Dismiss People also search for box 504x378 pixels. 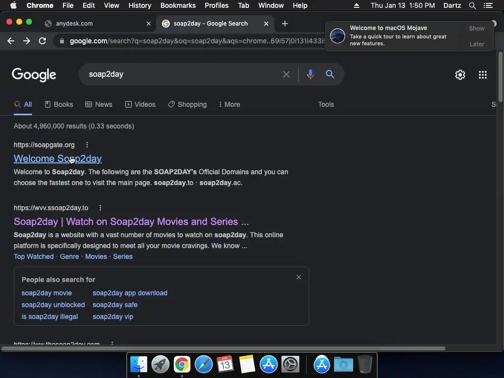(x=299, y=277)
